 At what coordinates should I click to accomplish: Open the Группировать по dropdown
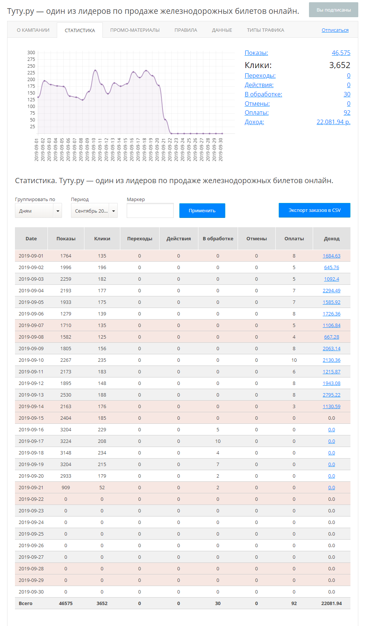38,211
